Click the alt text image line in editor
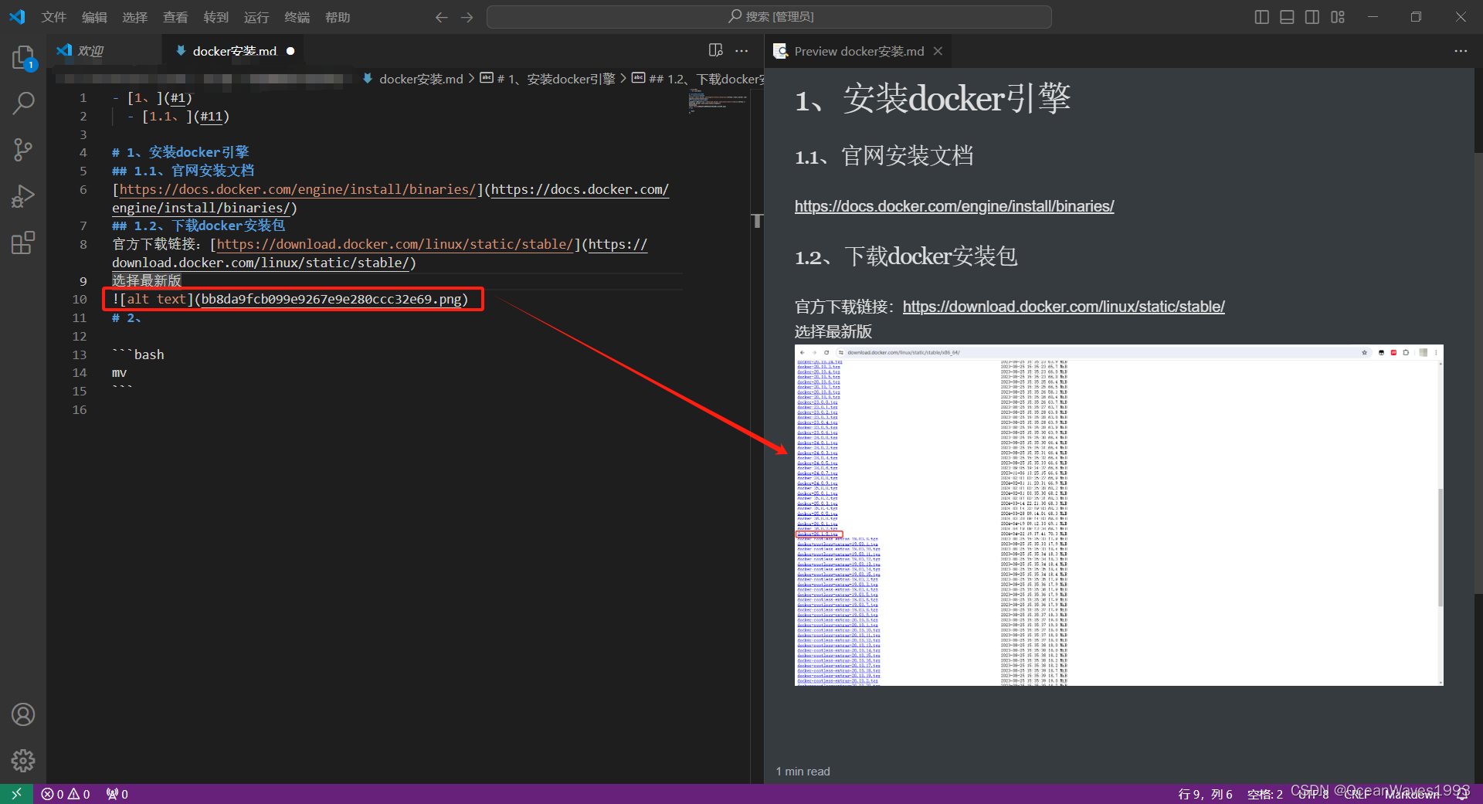1483x804 pixels. [x=290, y=299]
